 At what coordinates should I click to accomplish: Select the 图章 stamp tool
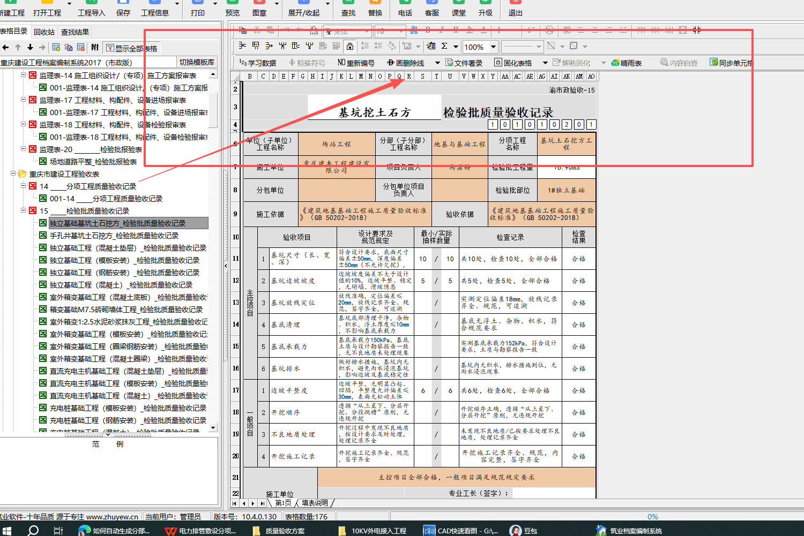259,9
